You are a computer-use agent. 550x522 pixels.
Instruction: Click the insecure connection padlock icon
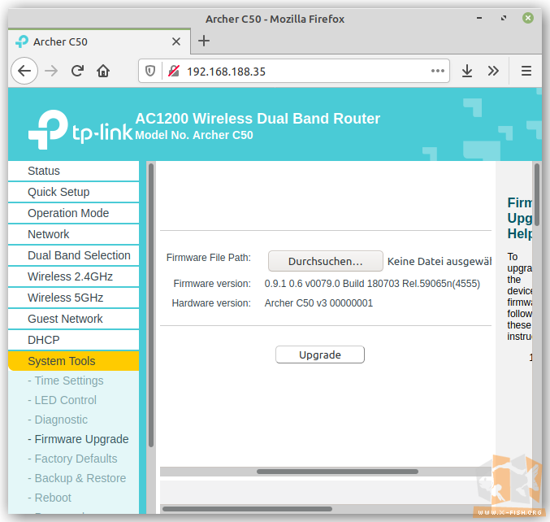[x=173, y=71]
